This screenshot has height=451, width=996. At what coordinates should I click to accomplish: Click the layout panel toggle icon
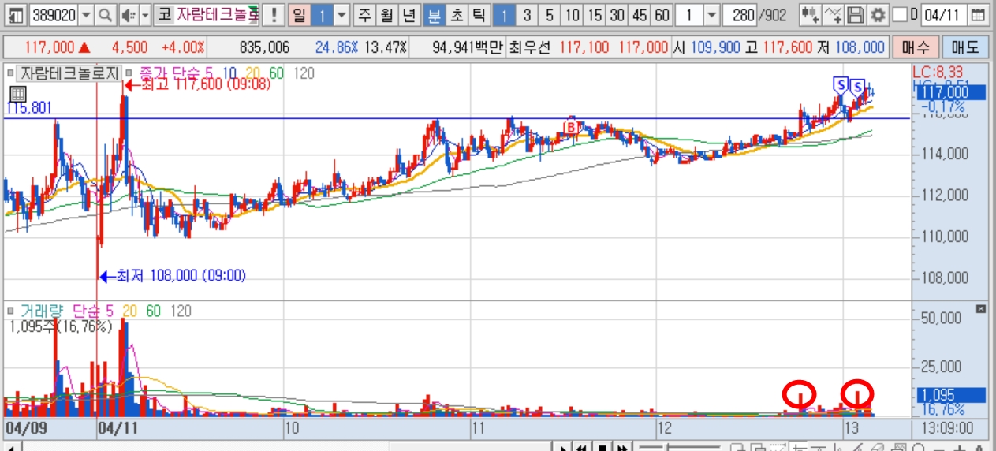(16, 14)
